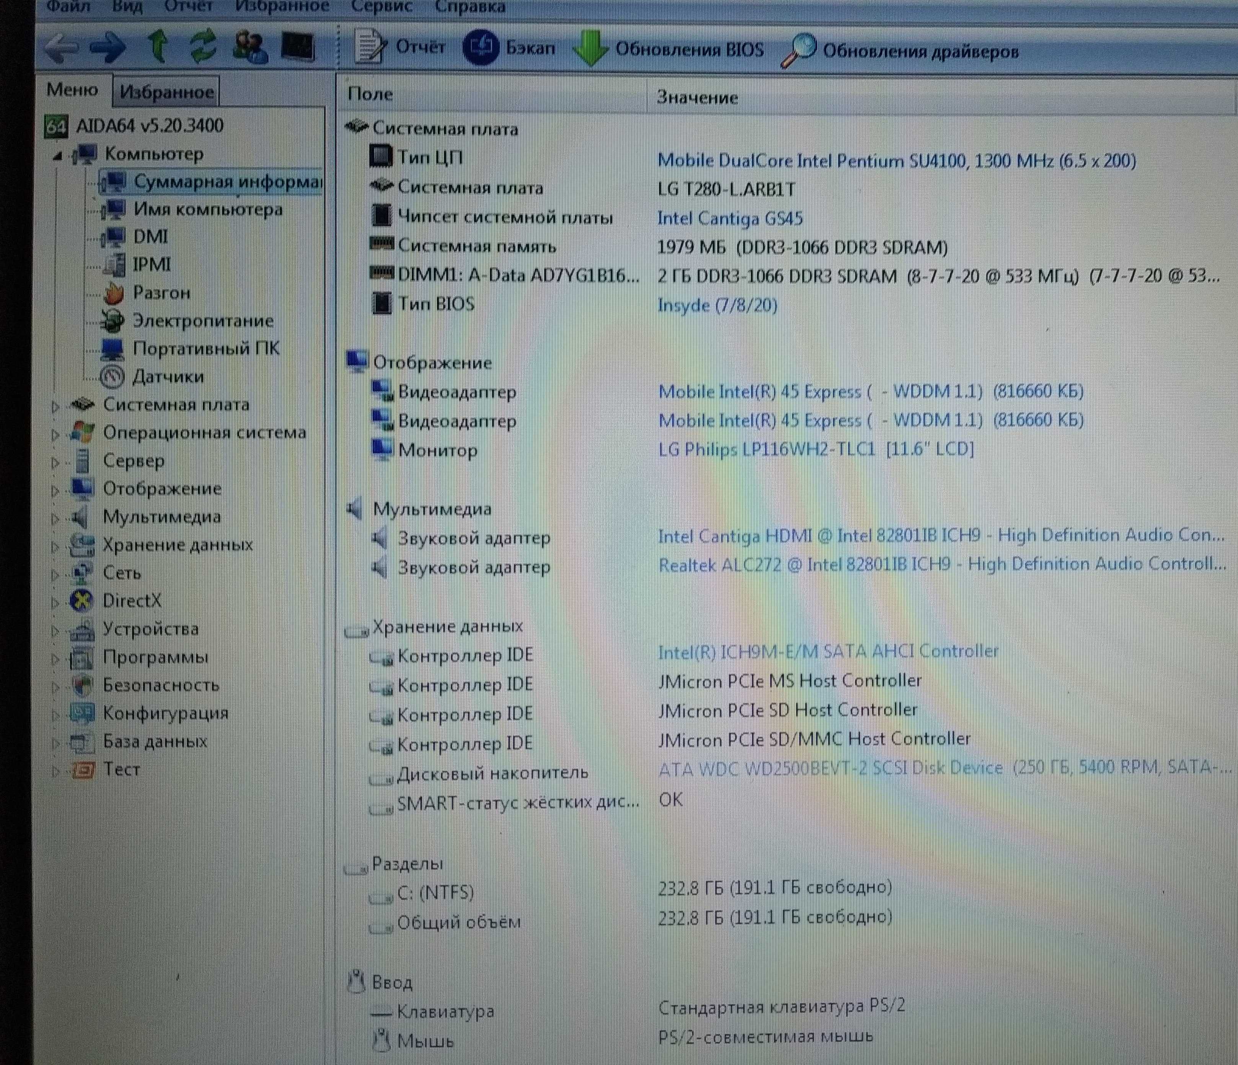Open the Отчёт menu in menu bar
The height and width of the screenshot is (1065, 1238).
188,7
